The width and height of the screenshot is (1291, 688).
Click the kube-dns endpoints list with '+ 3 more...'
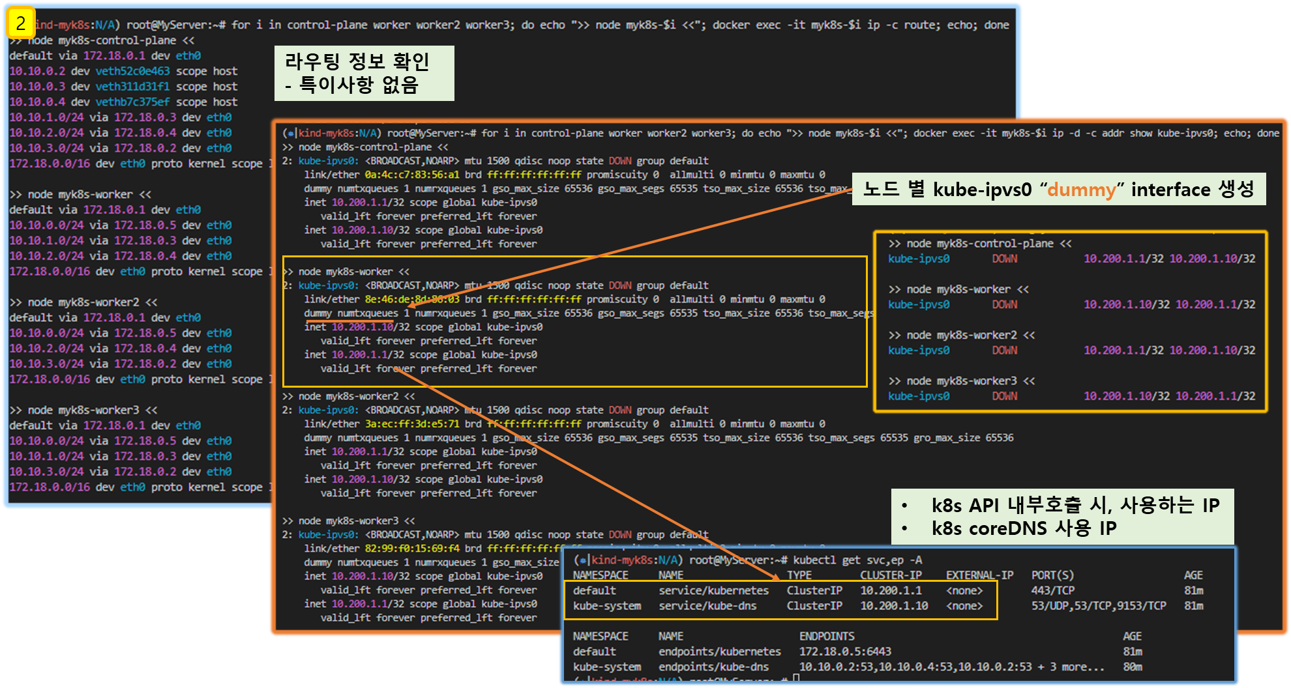pos(952,667)
